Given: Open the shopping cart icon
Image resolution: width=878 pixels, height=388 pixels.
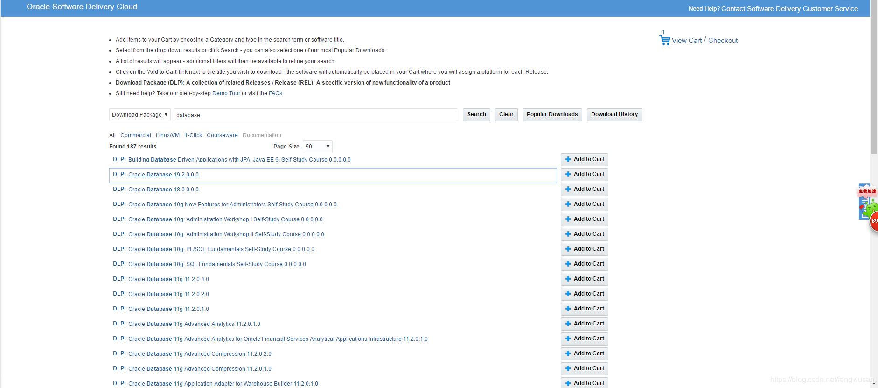Looking at the screenshot, I should [x=664, y=40].
